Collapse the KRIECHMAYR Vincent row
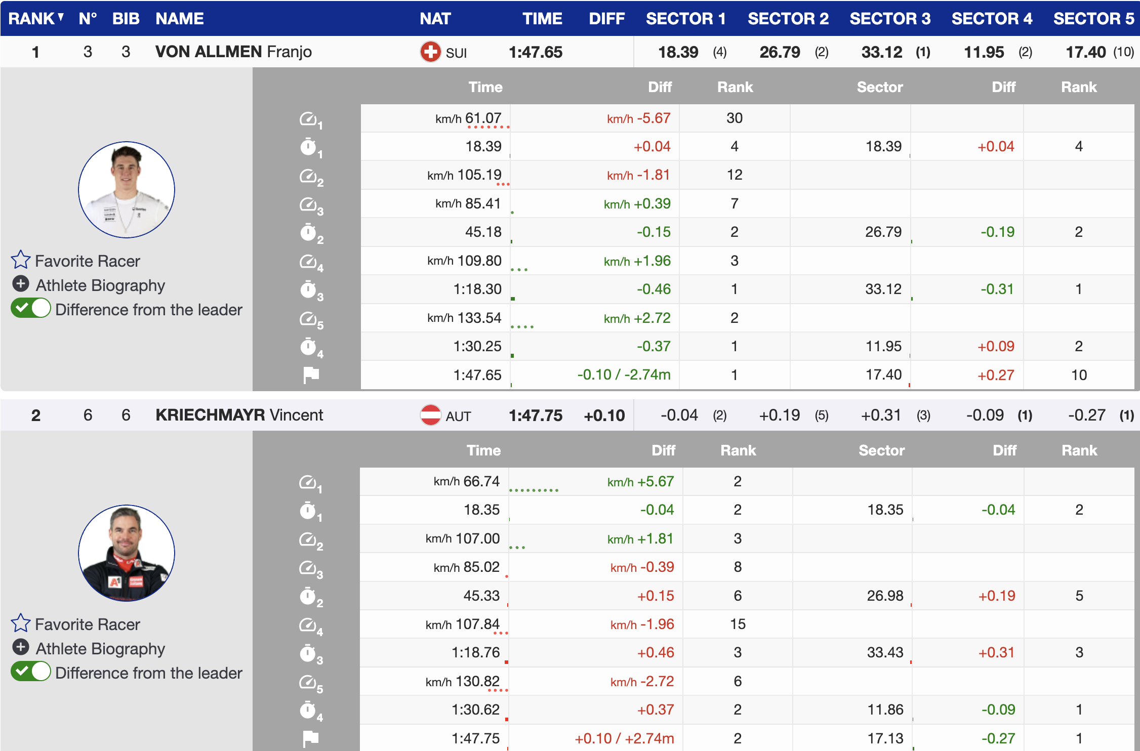This screenshot has height=751, width=1140. click(x=239, y=415)
